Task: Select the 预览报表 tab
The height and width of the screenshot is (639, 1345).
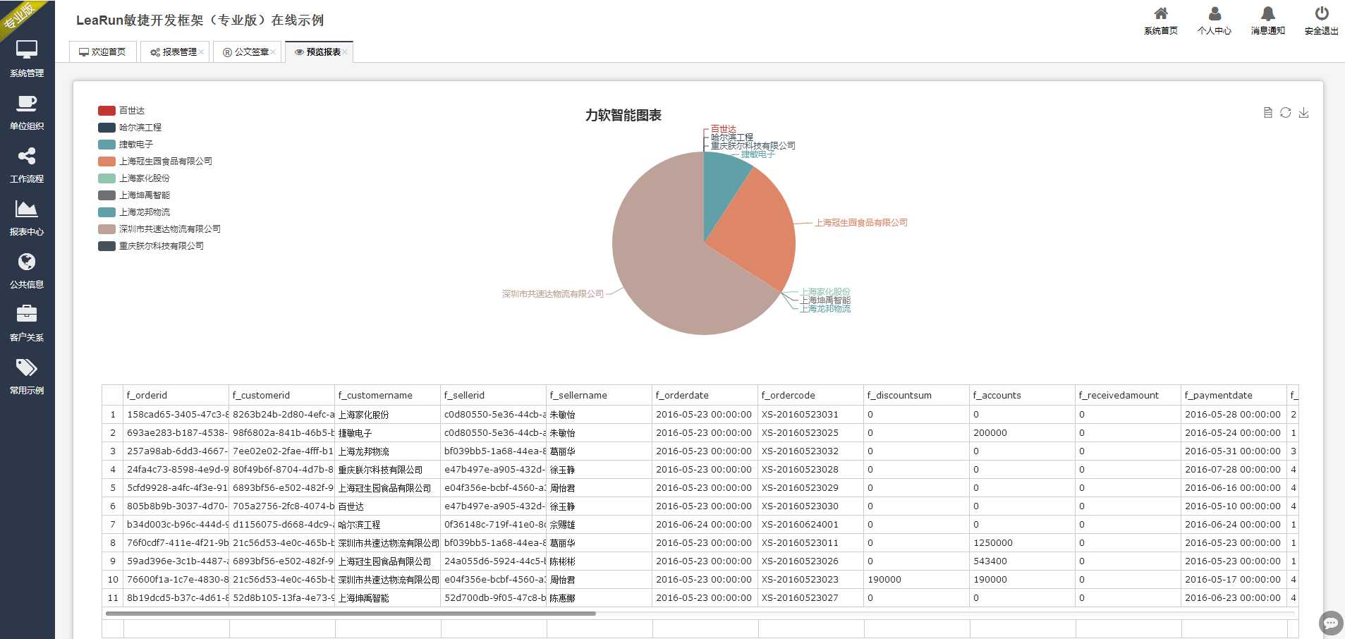Action: click(x=318, y=52)
